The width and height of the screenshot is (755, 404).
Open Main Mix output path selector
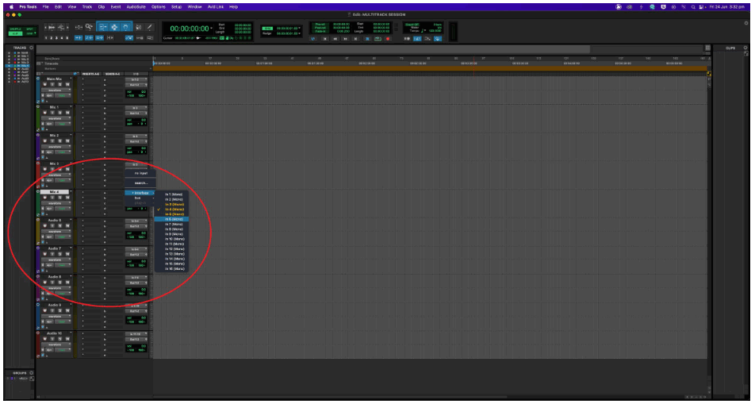(x=136, y=85)
